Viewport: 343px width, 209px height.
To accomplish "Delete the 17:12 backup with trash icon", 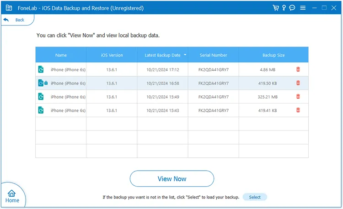I will tap(298, 69).
